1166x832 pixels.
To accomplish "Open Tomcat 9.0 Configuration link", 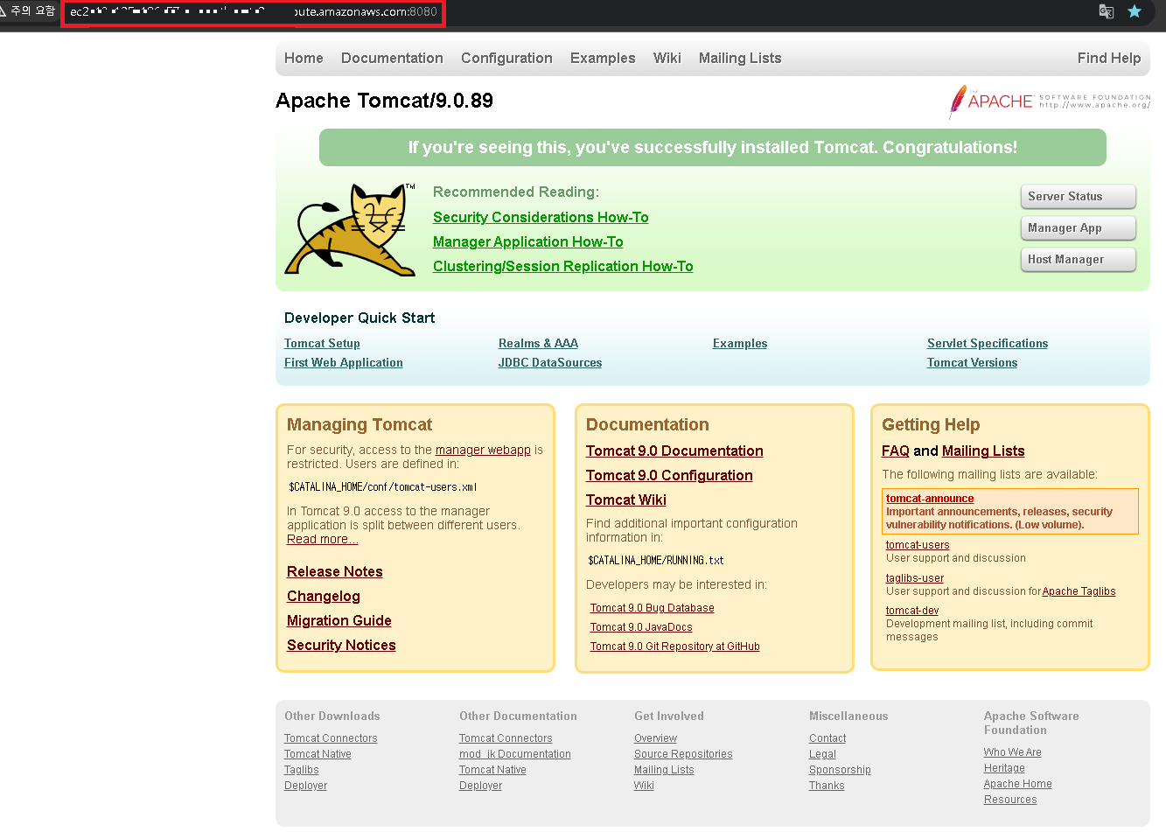I will (669, 475).
